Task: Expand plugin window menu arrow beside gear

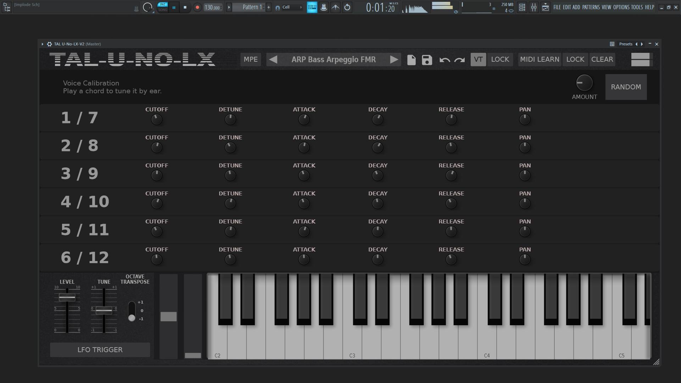Action: (x=42, y=44)
